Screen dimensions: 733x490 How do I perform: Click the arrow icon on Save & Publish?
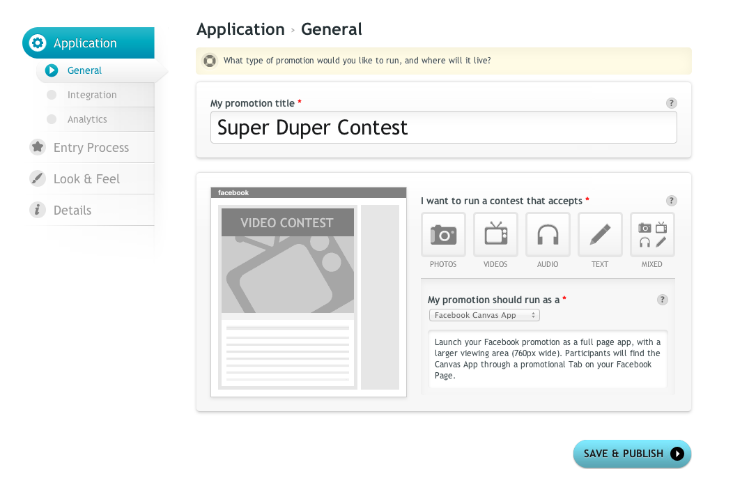click(677, 454)
